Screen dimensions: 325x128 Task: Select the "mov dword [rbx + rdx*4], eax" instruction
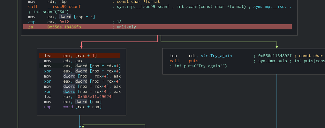click(82, 76)
